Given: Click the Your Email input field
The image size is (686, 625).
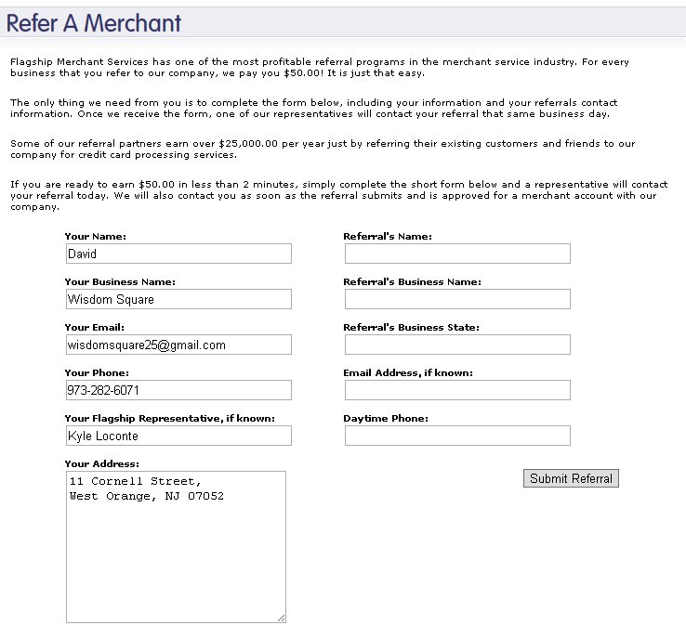Looking at the screenshot, I should coord(178,345).
